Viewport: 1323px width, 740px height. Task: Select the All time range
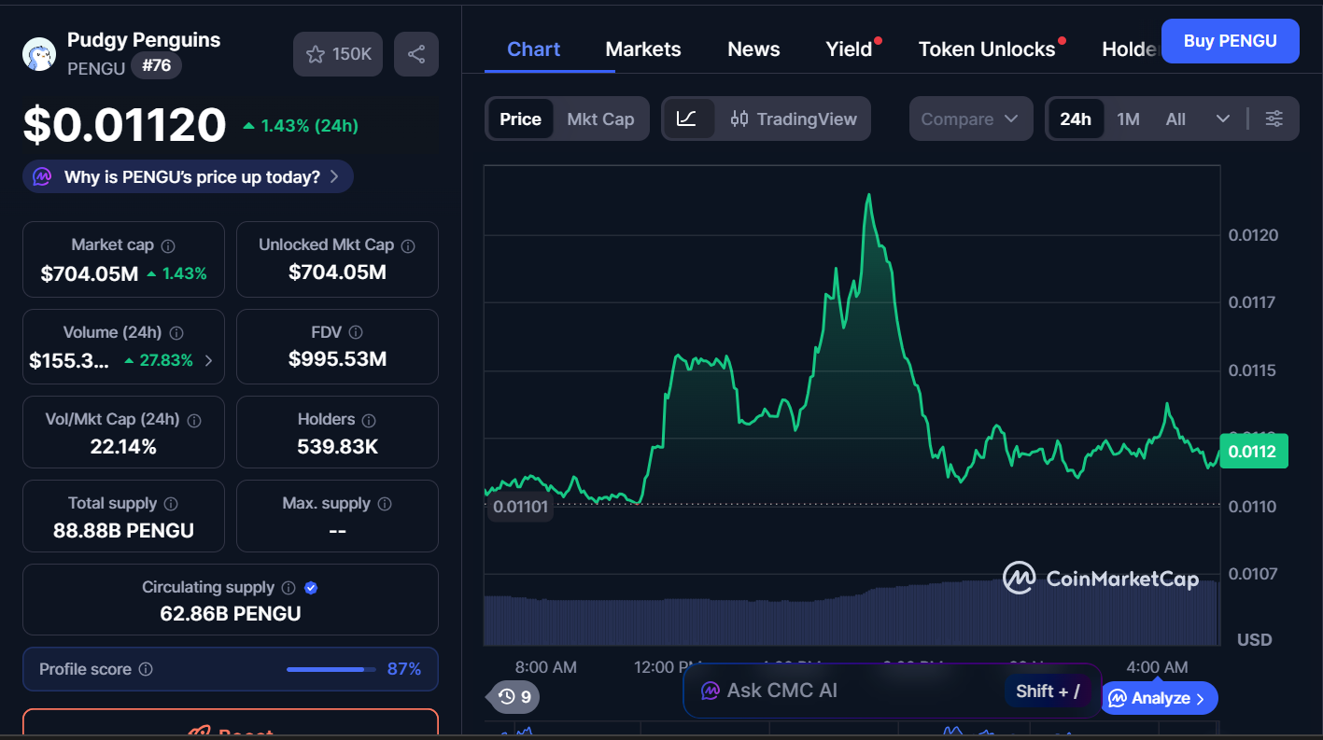pyautogui.click(x=1175, y=119)
